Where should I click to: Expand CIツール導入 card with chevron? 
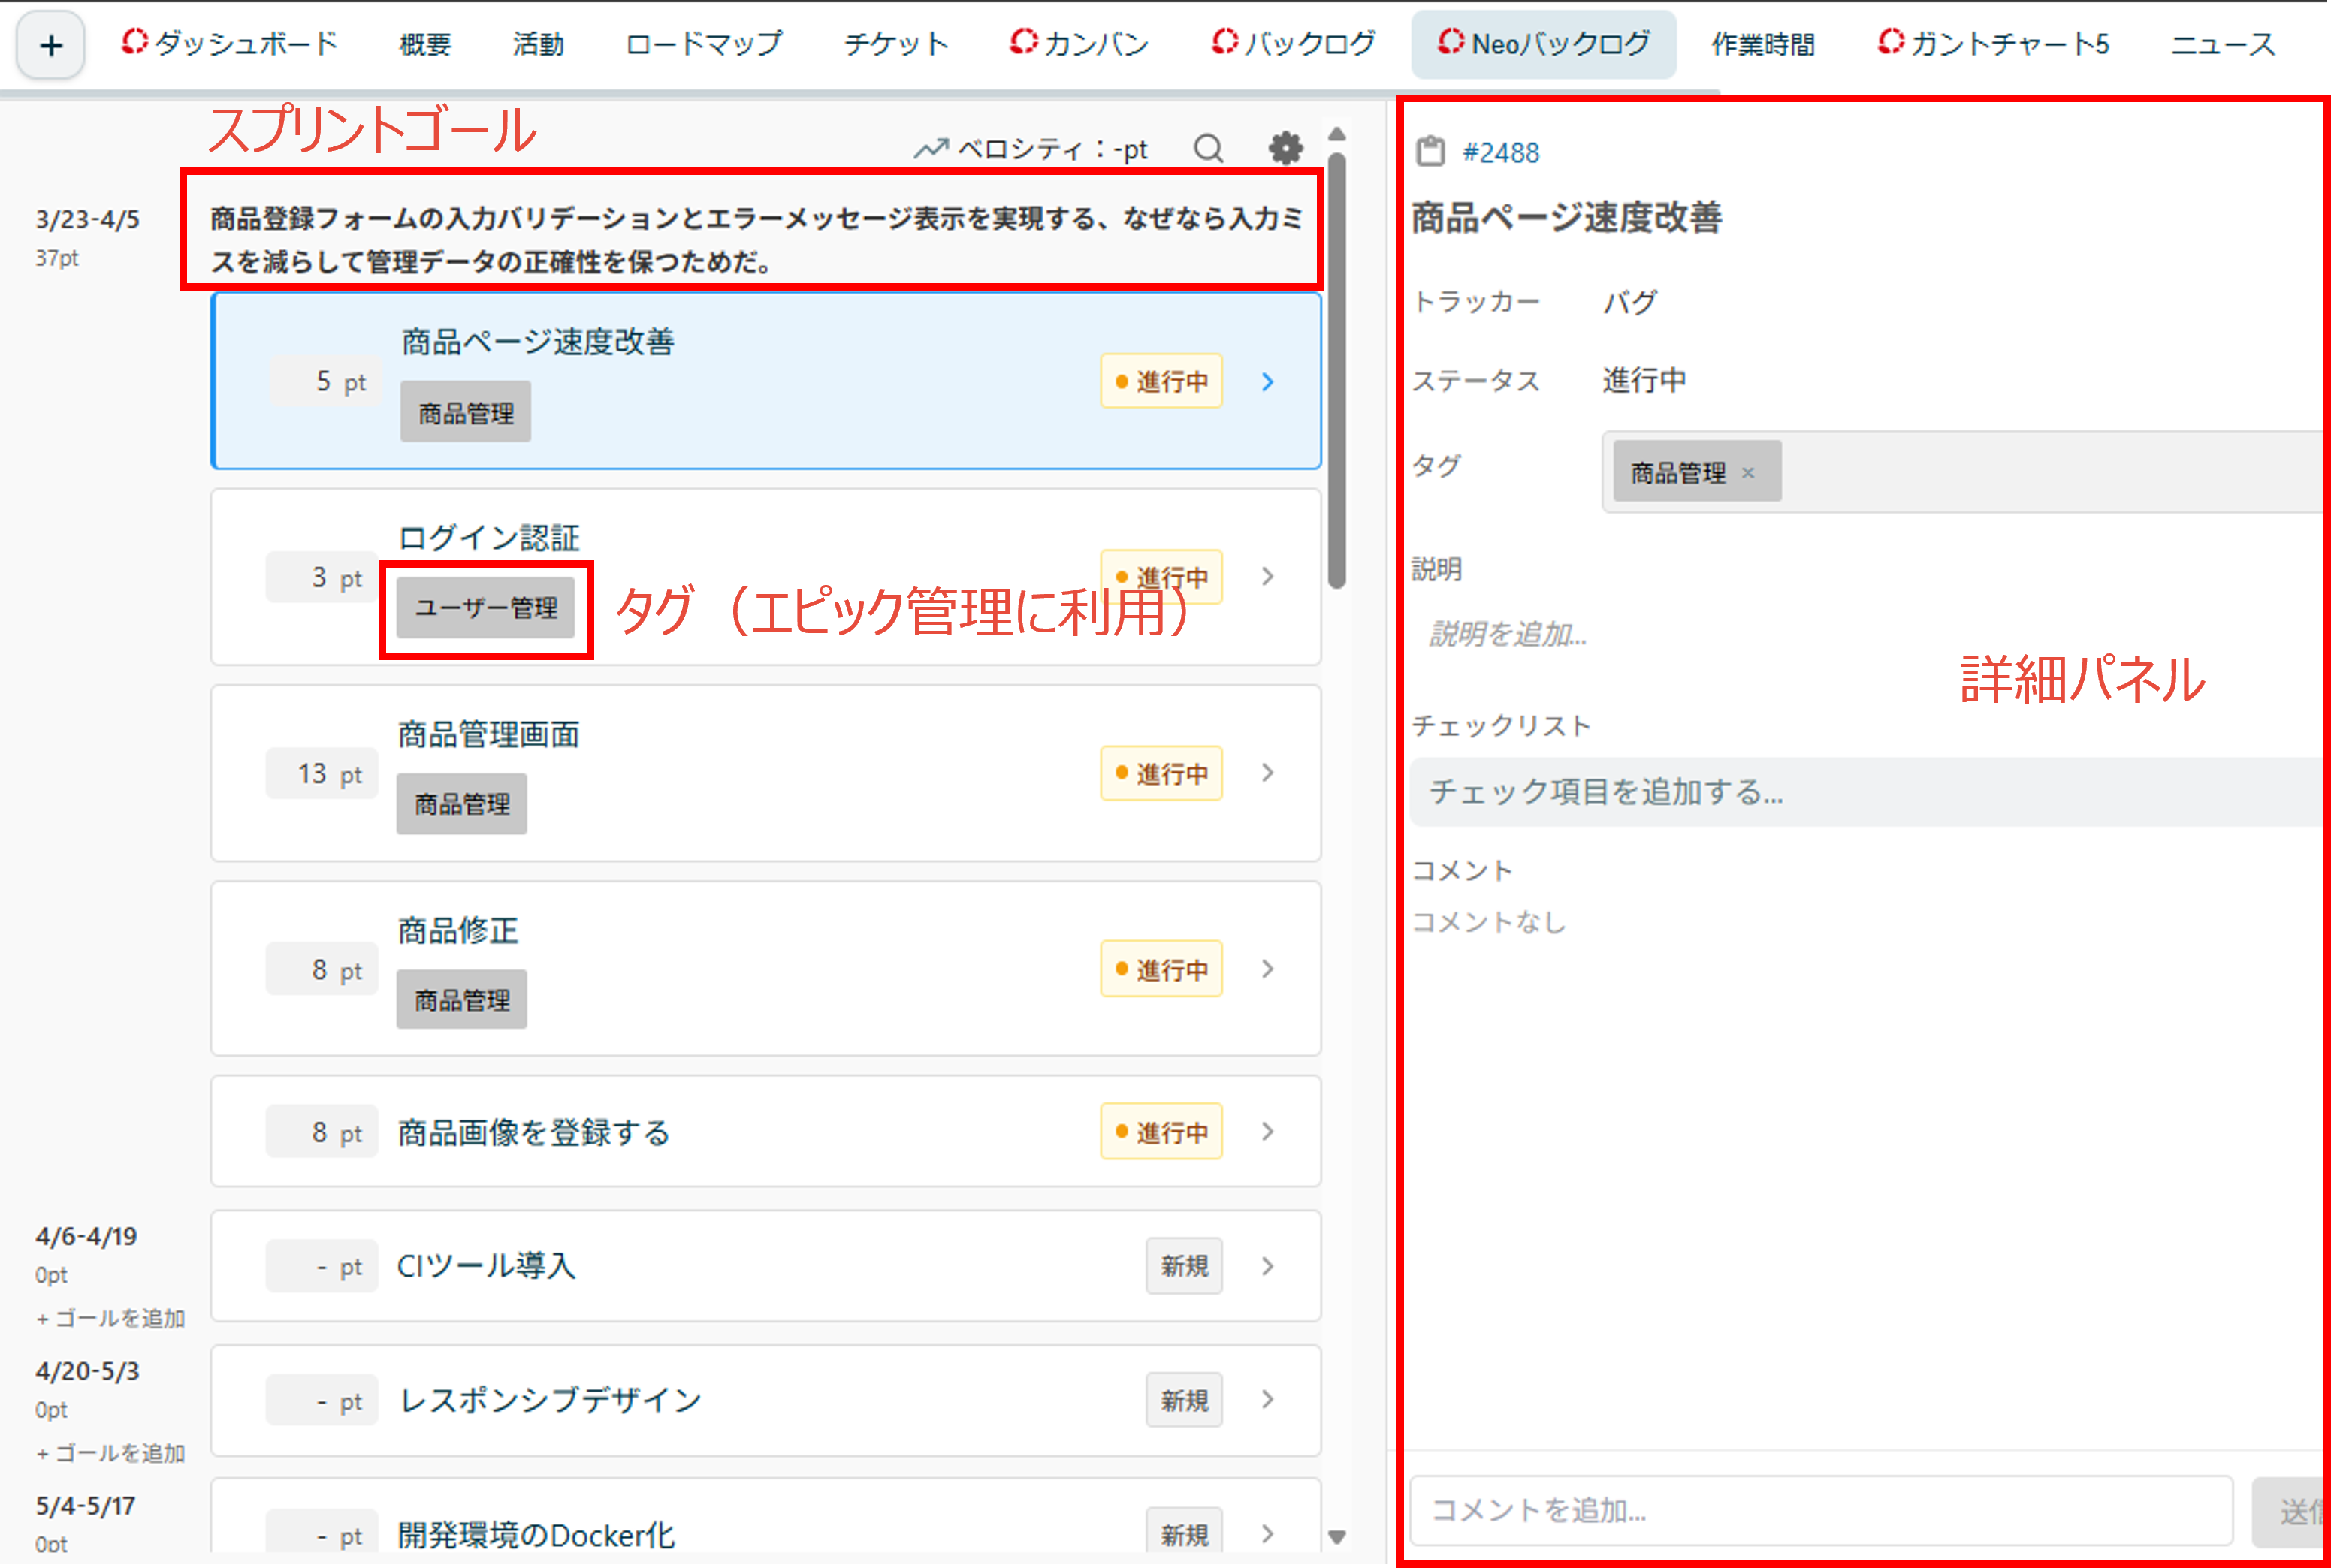point(1267,1266)
